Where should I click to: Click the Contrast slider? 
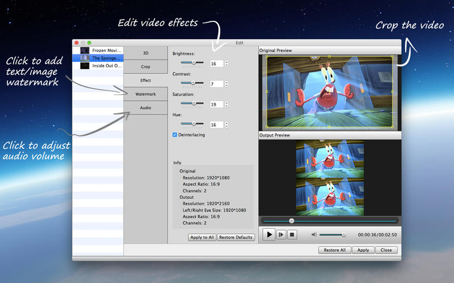point(192,83)
